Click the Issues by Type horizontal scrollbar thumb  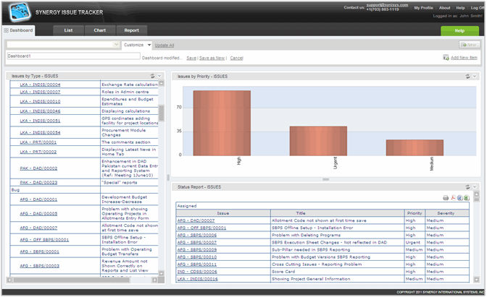[71, 280]
